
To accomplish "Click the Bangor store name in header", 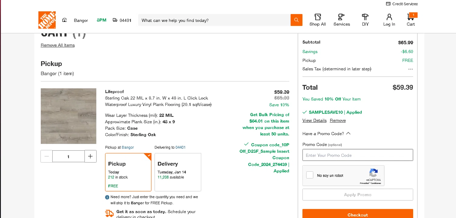I will [x=81, y=20].
